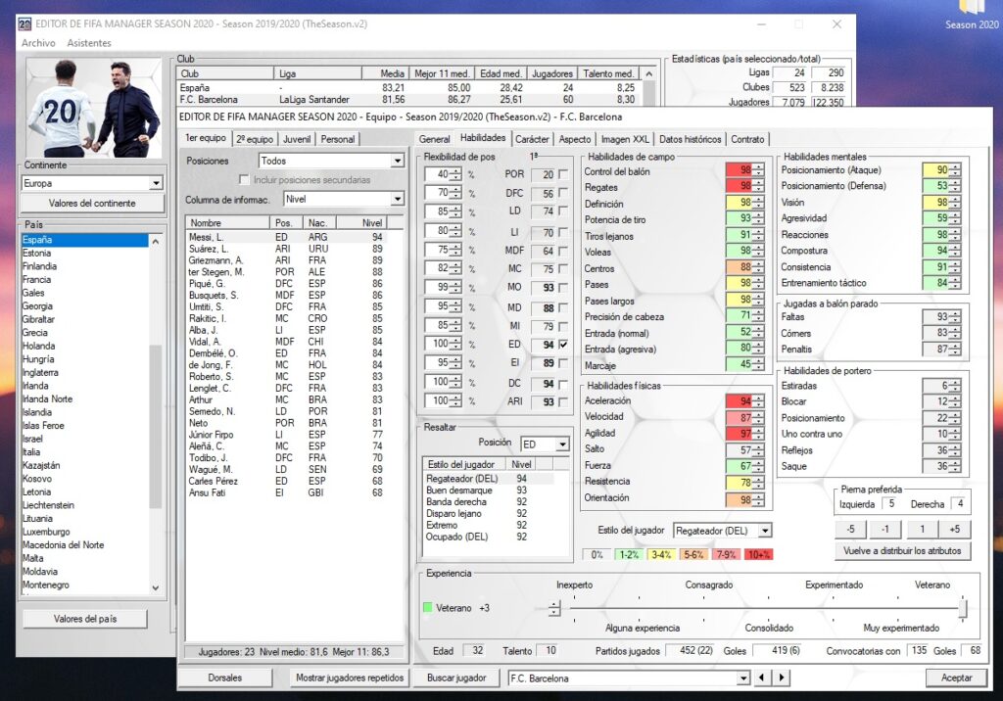The image size is (1003, 701).
Task: Open Season 2020 desktop folder icon
Action: pyautogui.click(x=972, y=16)
